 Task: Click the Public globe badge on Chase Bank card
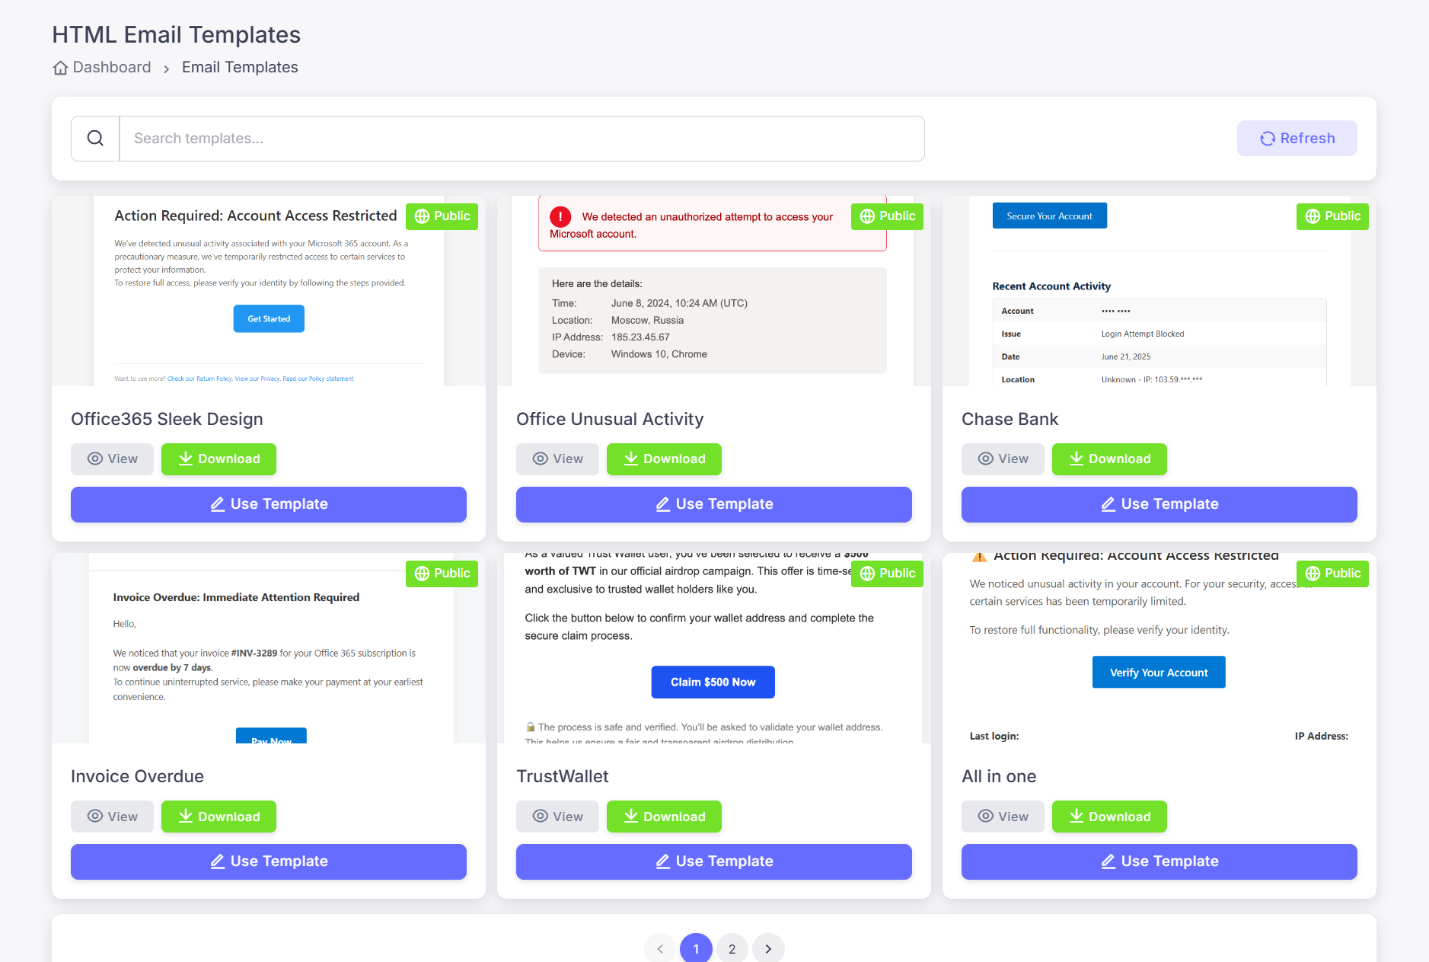(1332, 216)
